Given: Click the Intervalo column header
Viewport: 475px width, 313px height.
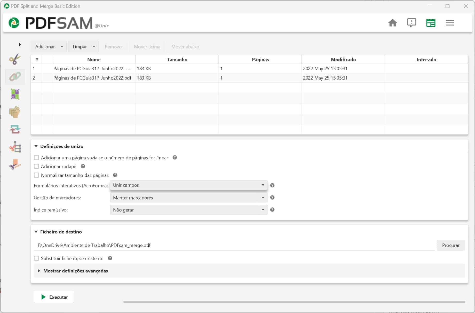Looking at the screenshot, I should [x=426, y=59].
